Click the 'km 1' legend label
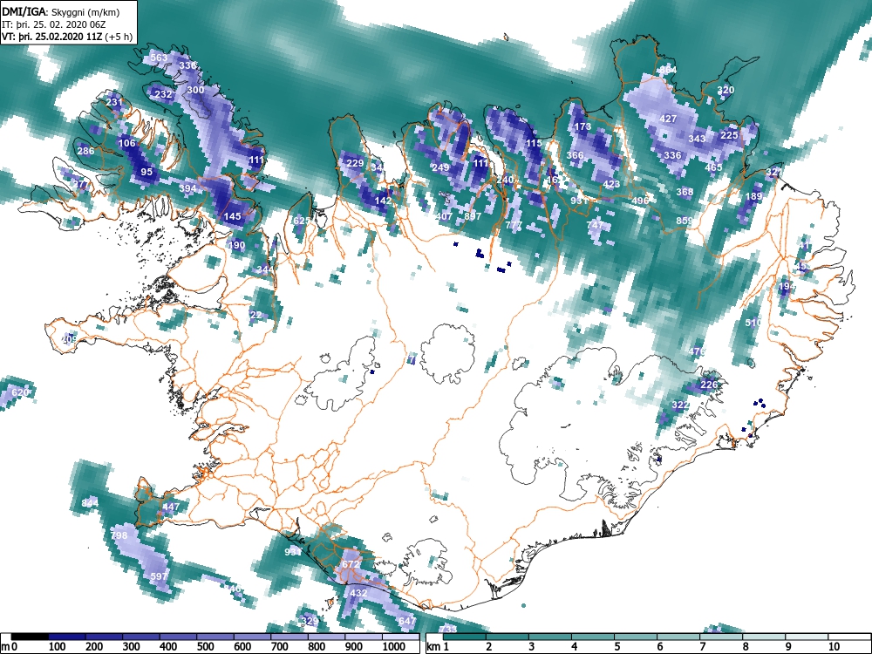872x654 pixels. pyautogui.click(x=437, y=647)
